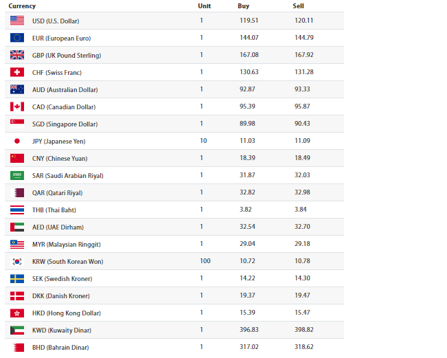Select the Kuwaity Dinar flag icon
Screen dimensions: 447x358
[17, 330]
